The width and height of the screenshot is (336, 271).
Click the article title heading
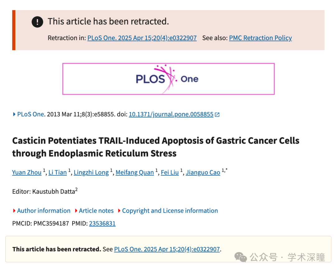(156, 147)
